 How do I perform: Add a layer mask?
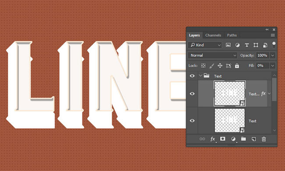tap(223, 139)
